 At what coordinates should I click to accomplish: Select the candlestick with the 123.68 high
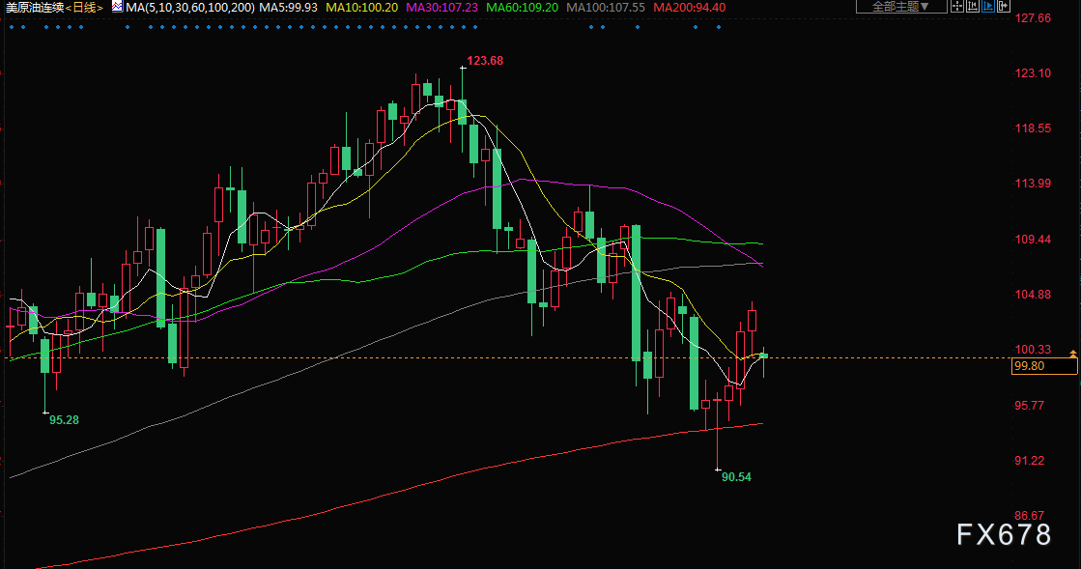[x=463, y=112]
